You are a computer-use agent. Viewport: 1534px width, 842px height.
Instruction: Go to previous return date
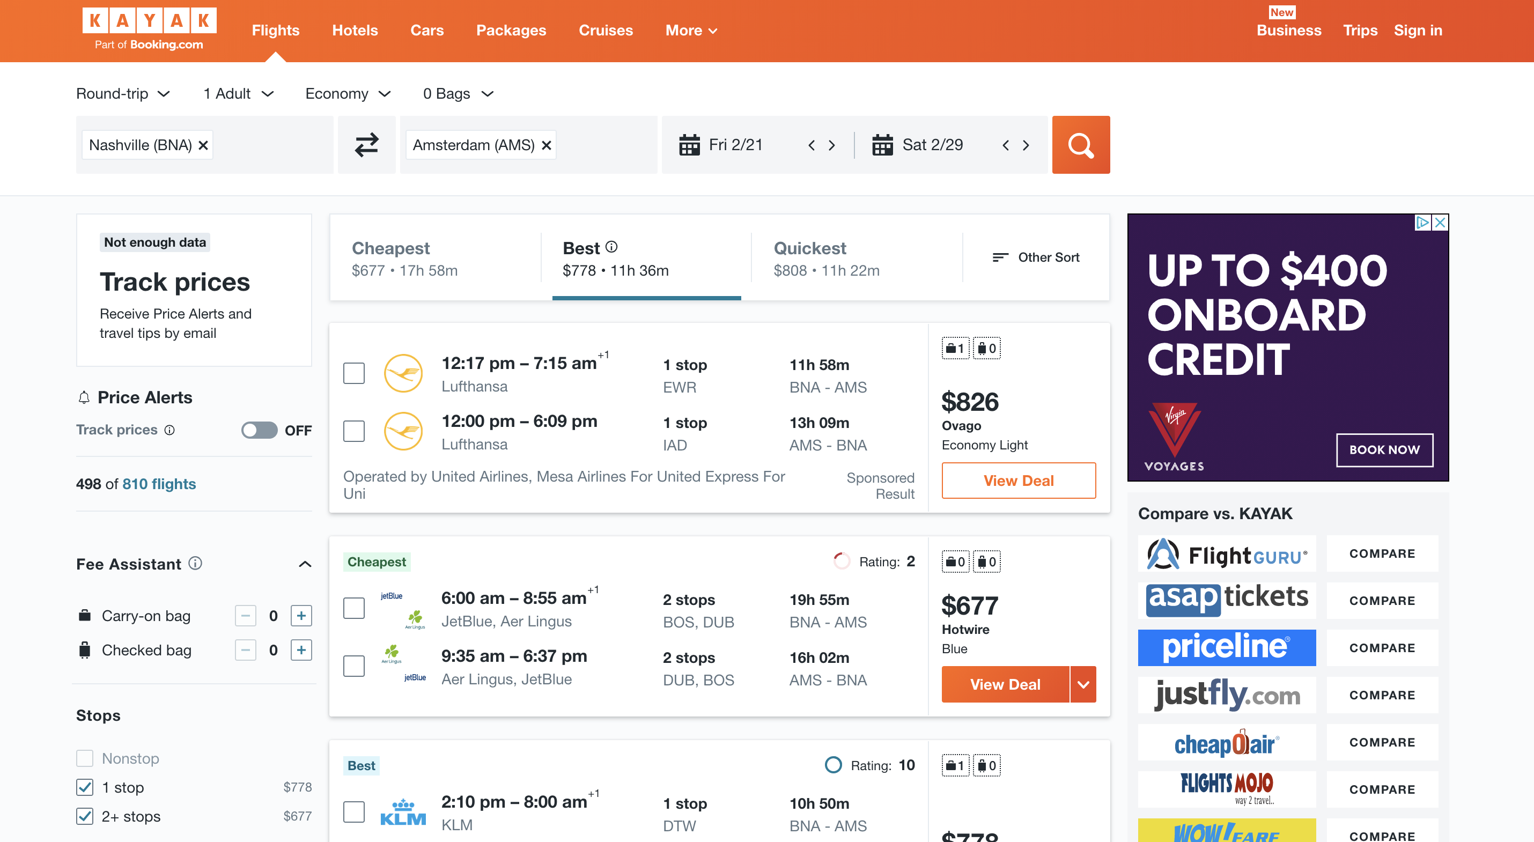coord(1005,145)
